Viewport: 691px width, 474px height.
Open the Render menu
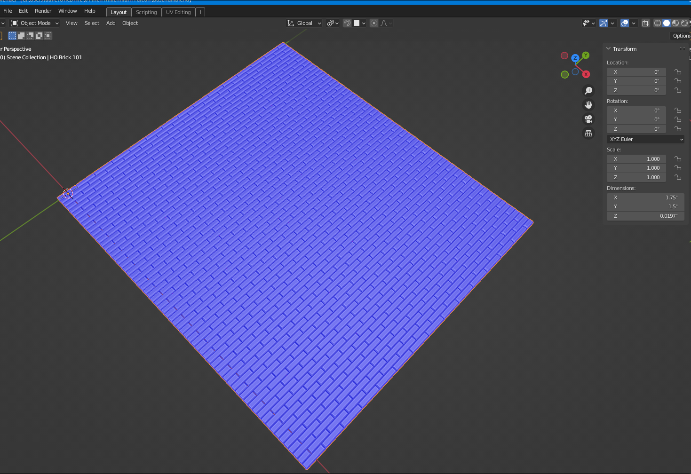(x=43, y=11)
